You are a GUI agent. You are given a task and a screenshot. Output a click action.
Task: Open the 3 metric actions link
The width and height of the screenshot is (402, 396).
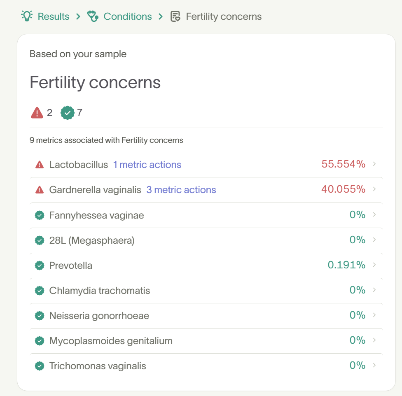click(181, 189)
